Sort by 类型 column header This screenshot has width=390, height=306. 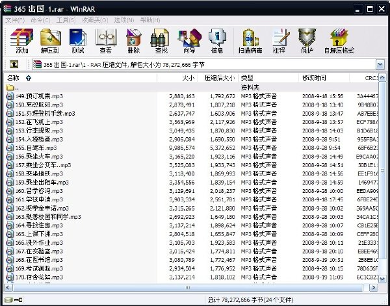268,78
